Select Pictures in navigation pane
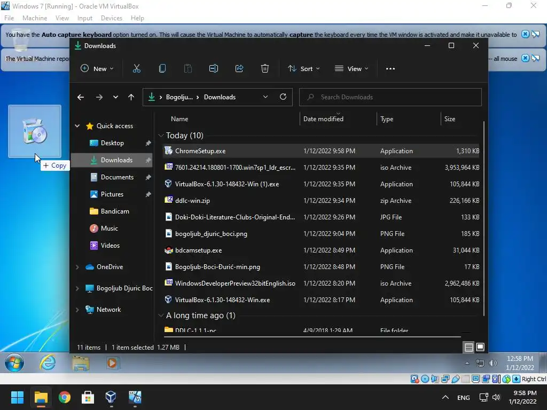Screen dimensions: 547x410 [112, 194]
